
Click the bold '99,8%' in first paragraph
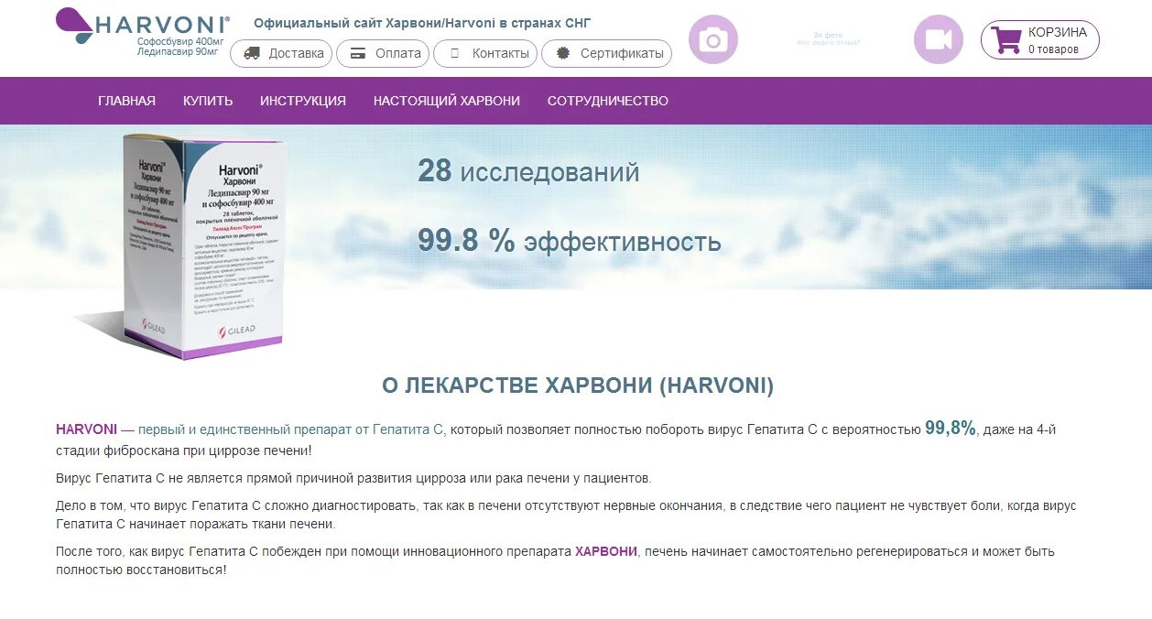951,428
